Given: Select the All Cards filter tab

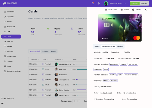Looking at the screenshot, I should (x=35, y=51).
